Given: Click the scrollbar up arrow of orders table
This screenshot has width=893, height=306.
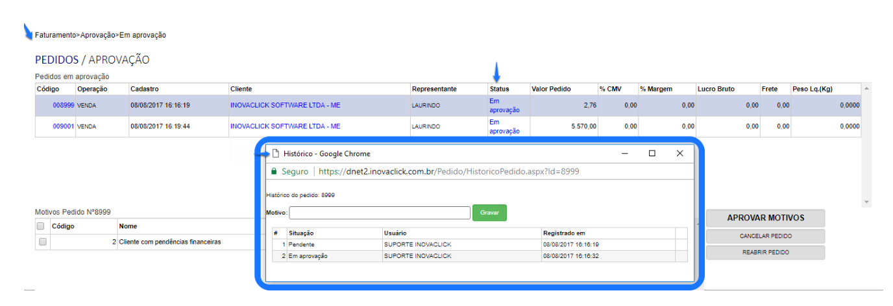Looking at the screenshot, I should coord(866,88).
